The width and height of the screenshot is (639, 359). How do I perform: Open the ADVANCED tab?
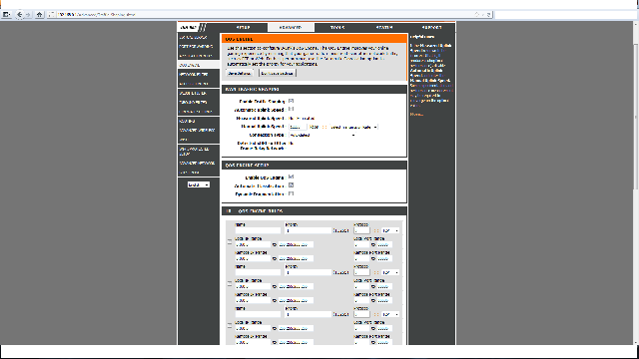click(x=291, y=28)
